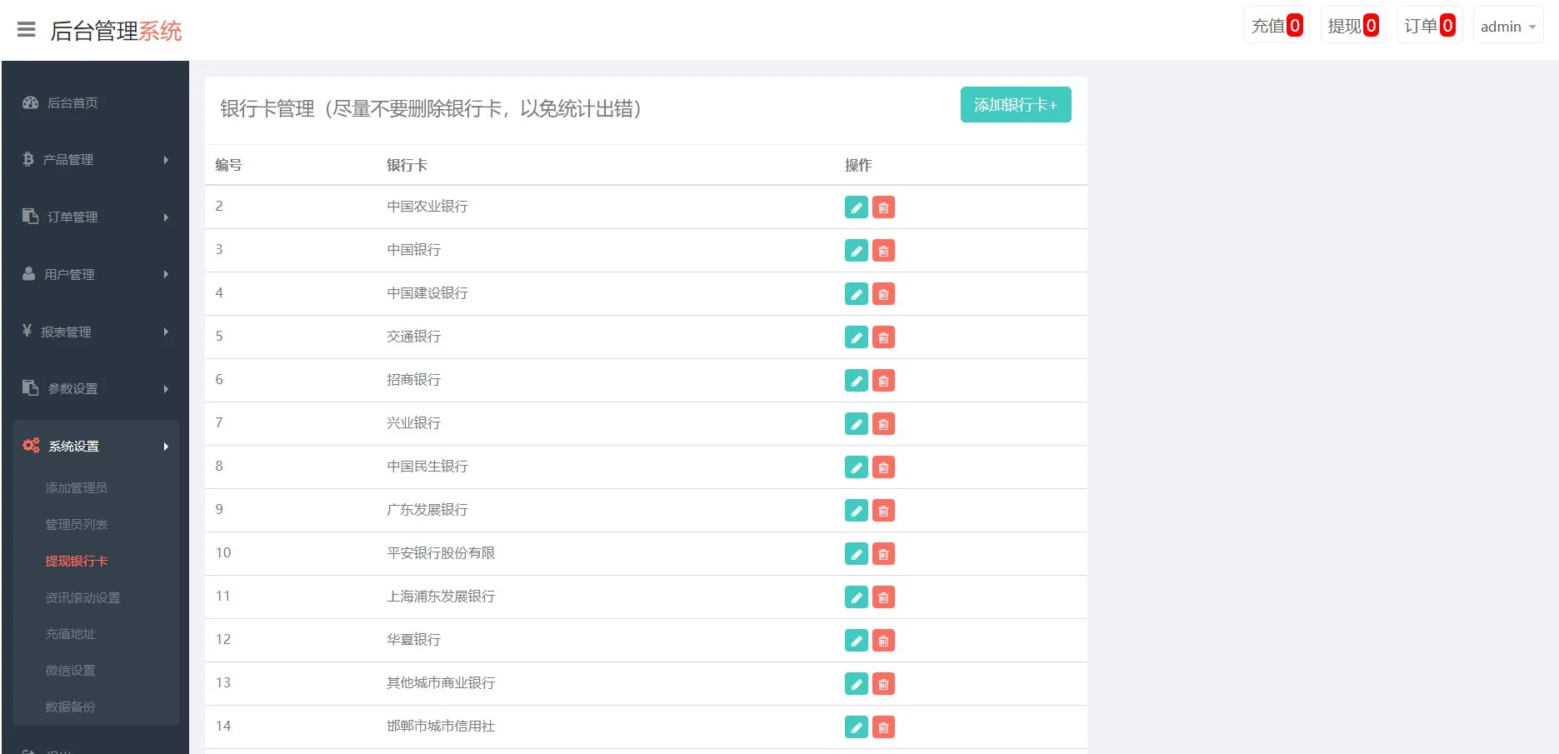Viewport: 1559px width, 754px height.
Task: Open the edit icon for 交通银行
Action: pos(856,337)
